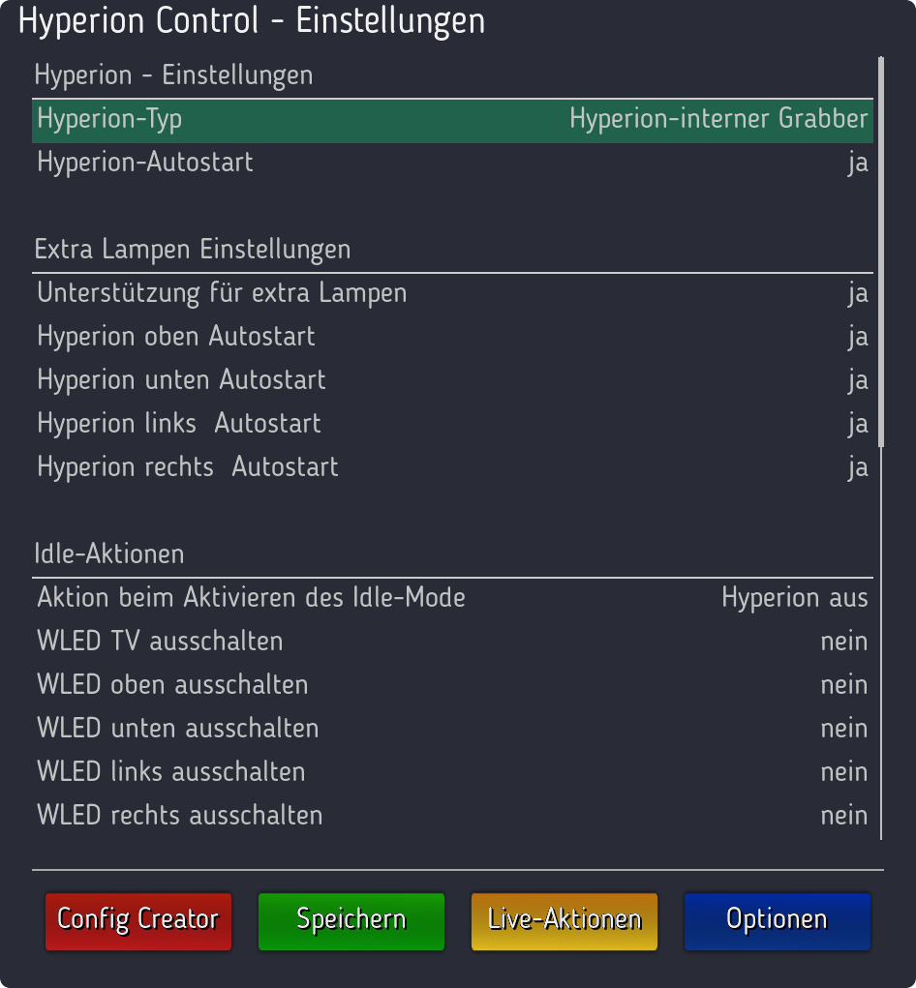Select the Hyperion-Typ setting row
This screenshot has width=916, height=988.
[452, 120]
